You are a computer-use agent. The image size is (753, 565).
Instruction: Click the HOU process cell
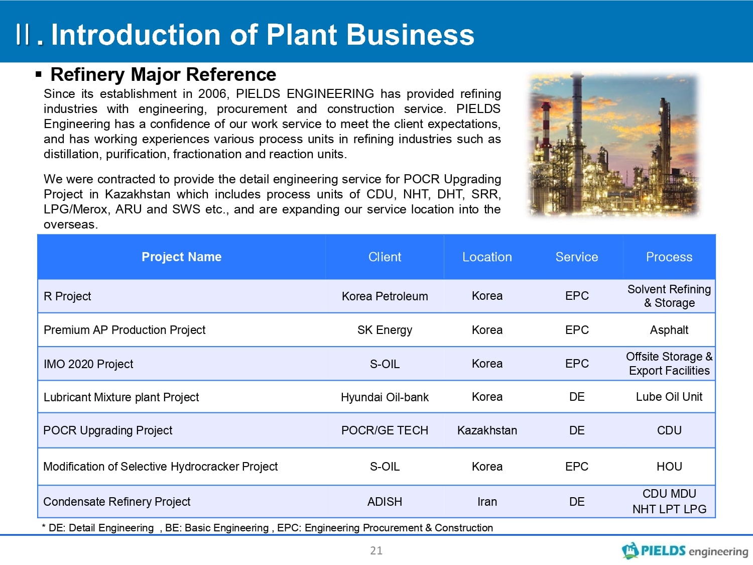coord(669,467)
